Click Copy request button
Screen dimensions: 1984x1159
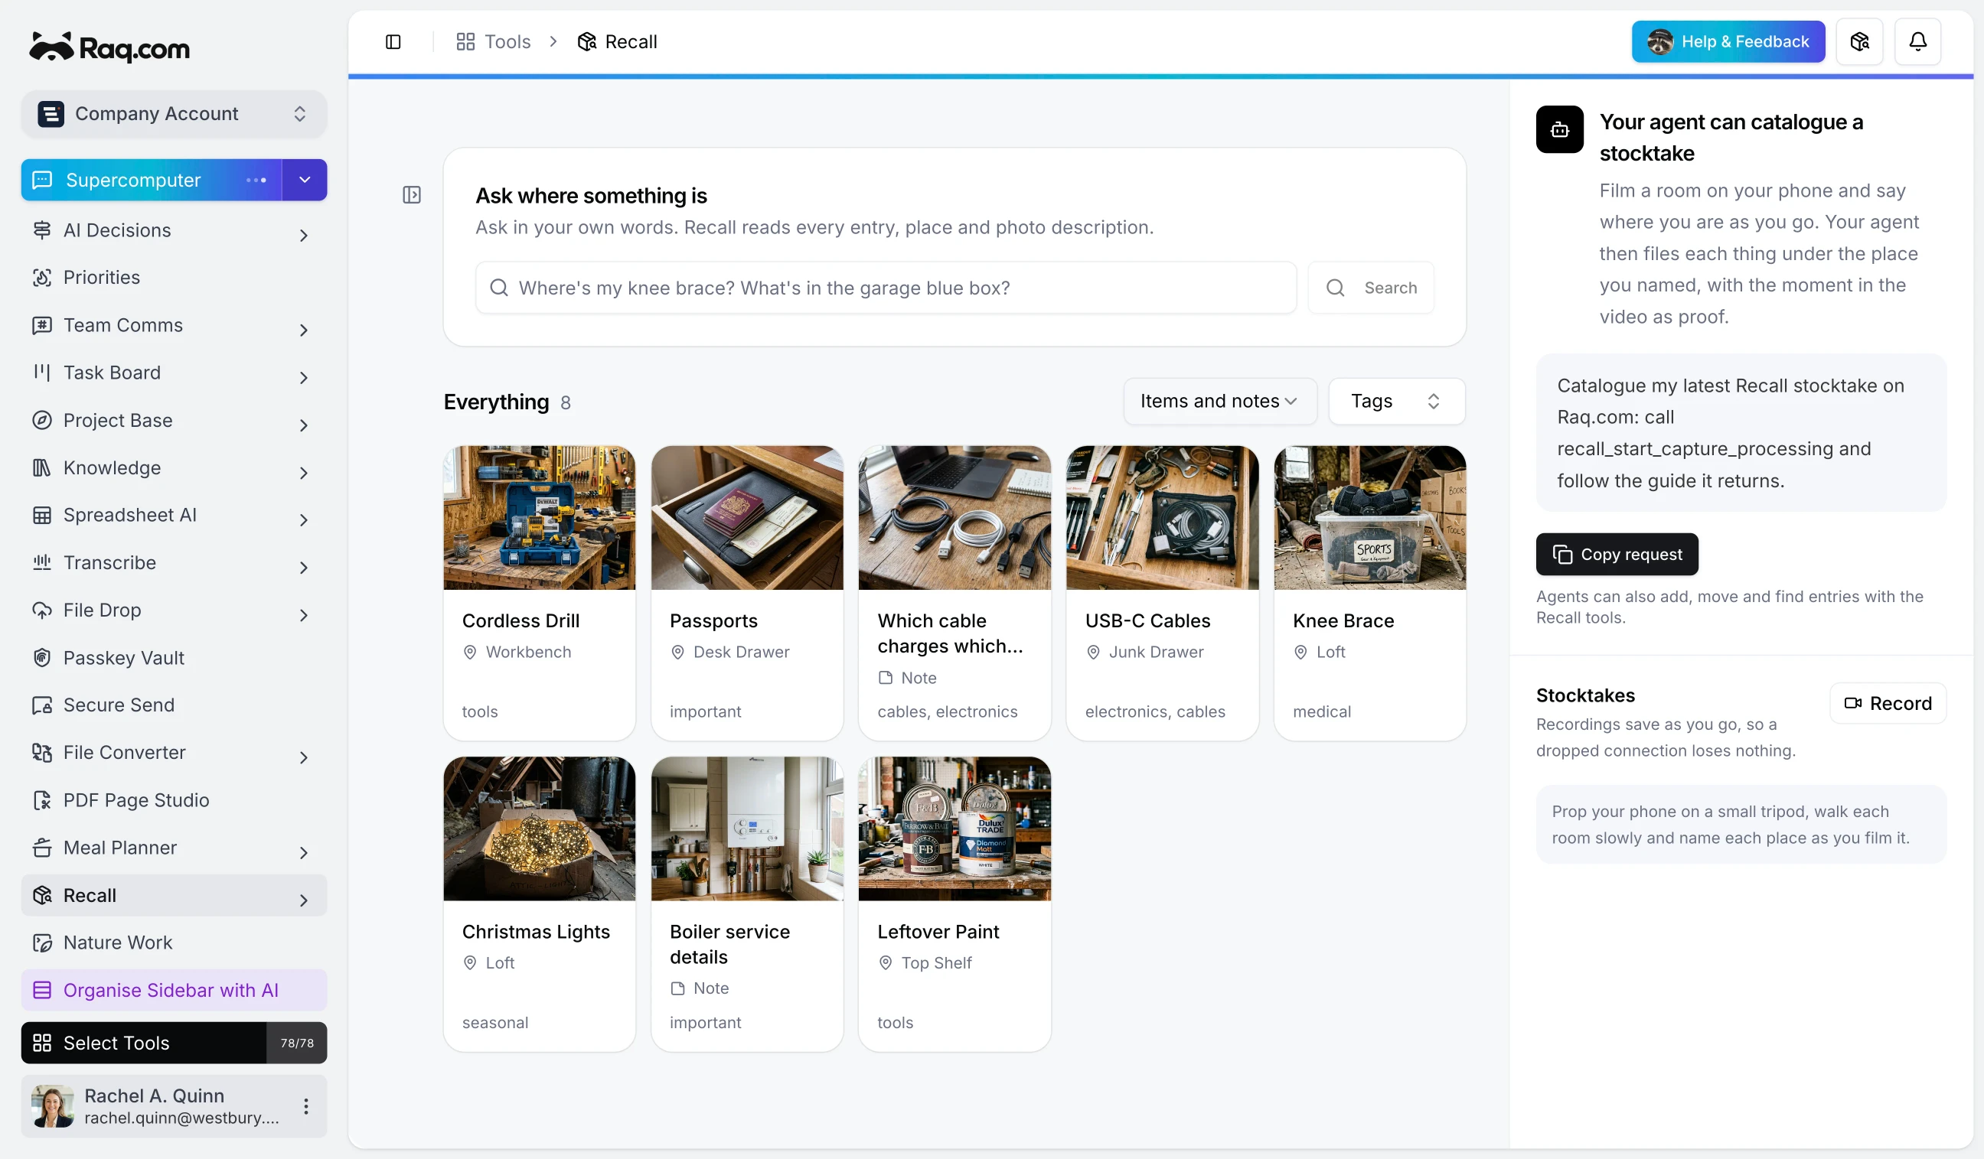[1617, 555]
